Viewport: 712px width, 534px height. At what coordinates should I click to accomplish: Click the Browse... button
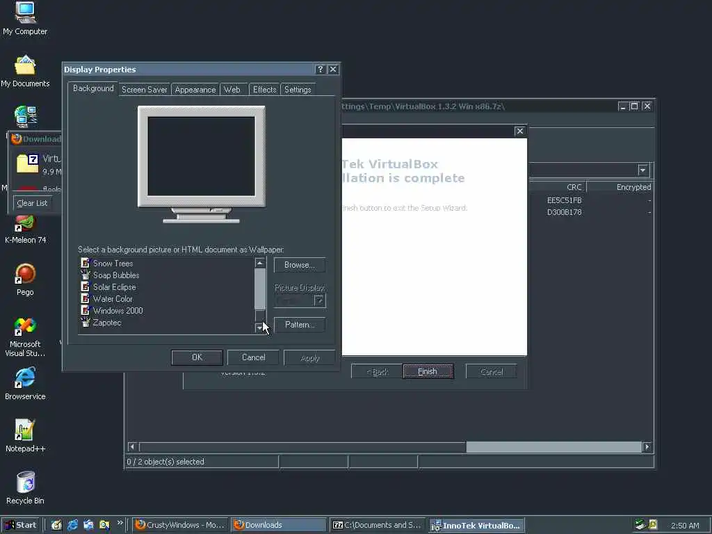pos(300,265)
